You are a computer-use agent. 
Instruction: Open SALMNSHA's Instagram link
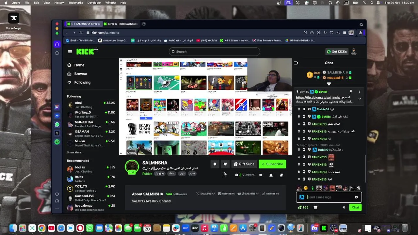pos(226,194)
